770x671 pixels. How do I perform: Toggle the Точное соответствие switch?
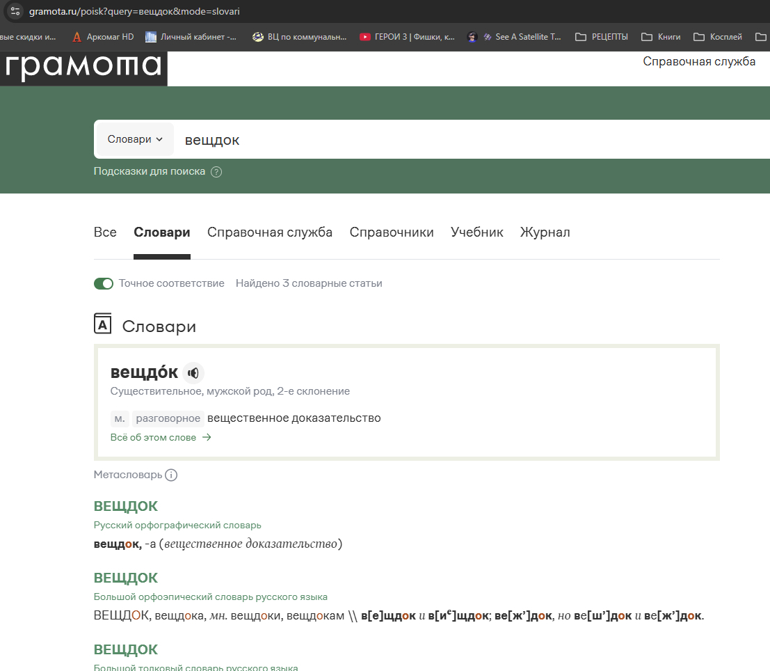coord(104,283)
